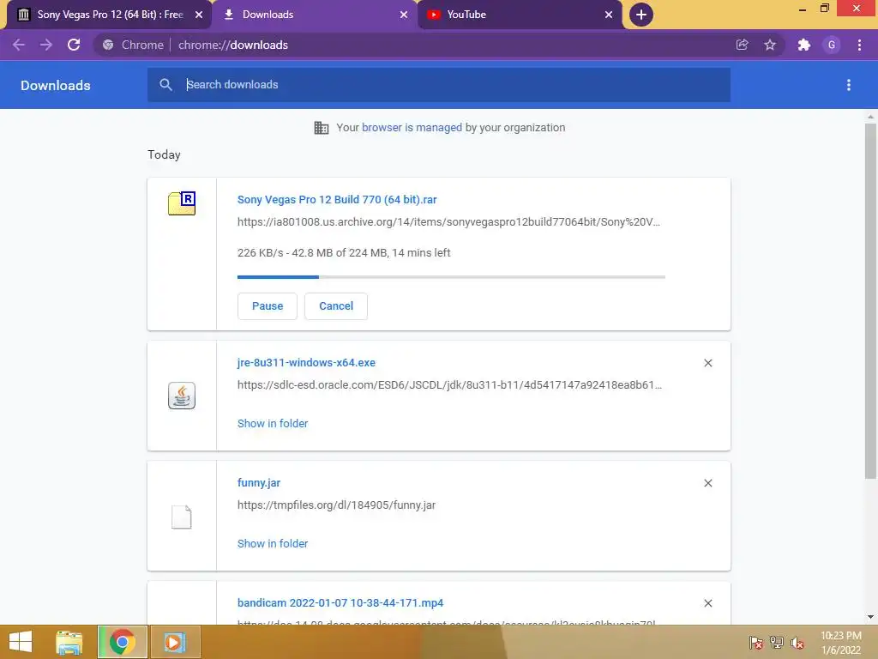Open File Explorer from the taskbar
Viewport: 878px width, 659px height.
(69, 642)
